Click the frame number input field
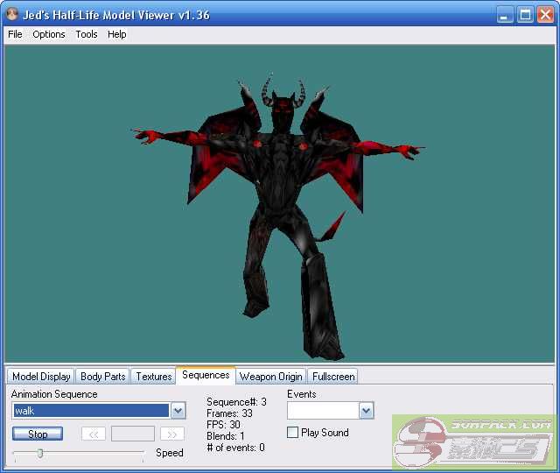This screenshot has height=473, width=560. coord(133,434)
